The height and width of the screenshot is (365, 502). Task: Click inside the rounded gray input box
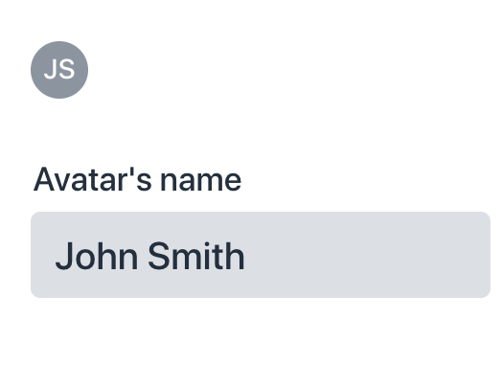pyautogui.click(x=261, y=255)
